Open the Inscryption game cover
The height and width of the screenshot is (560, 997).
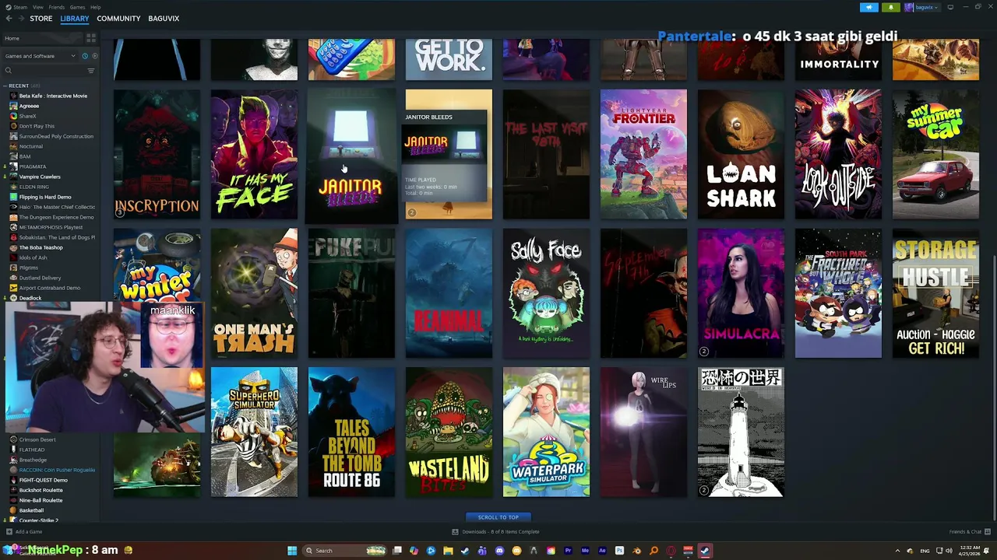pos(157,154)
